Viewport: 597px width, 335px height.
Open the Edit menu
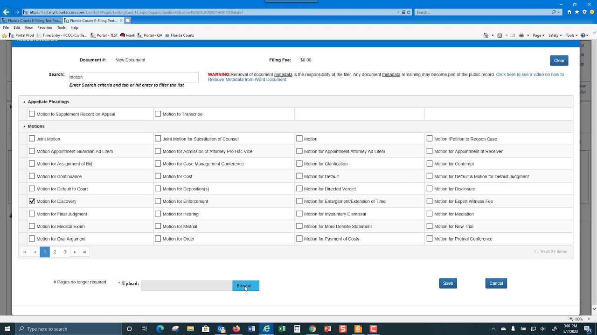coord(17,27)
